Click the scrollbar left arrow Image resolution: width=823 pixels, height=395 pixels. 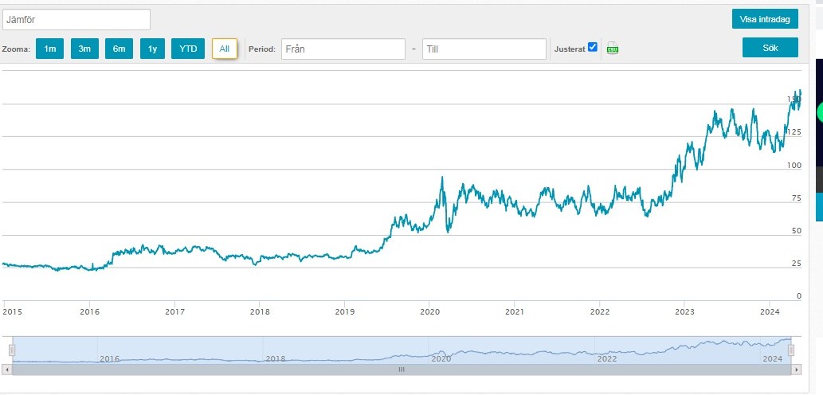(x=7, y=370)
